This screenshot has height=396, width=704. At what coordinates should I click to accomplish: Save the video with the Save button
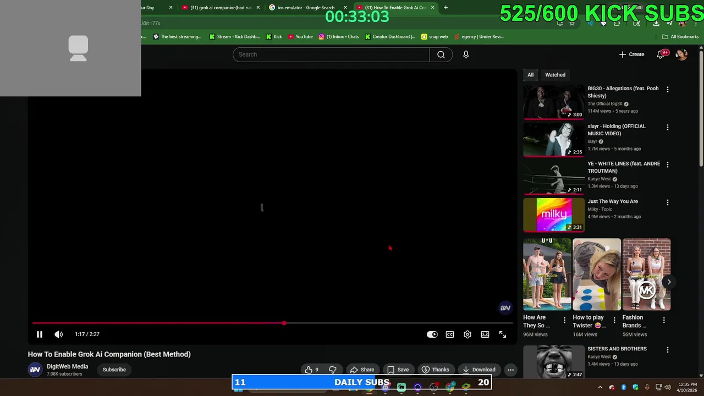point(398,370)
